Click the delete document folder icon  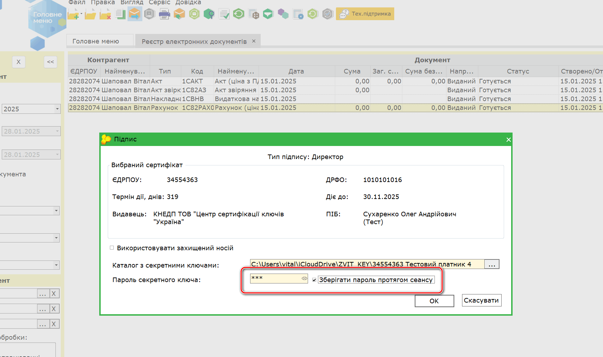tap(105, 14)
